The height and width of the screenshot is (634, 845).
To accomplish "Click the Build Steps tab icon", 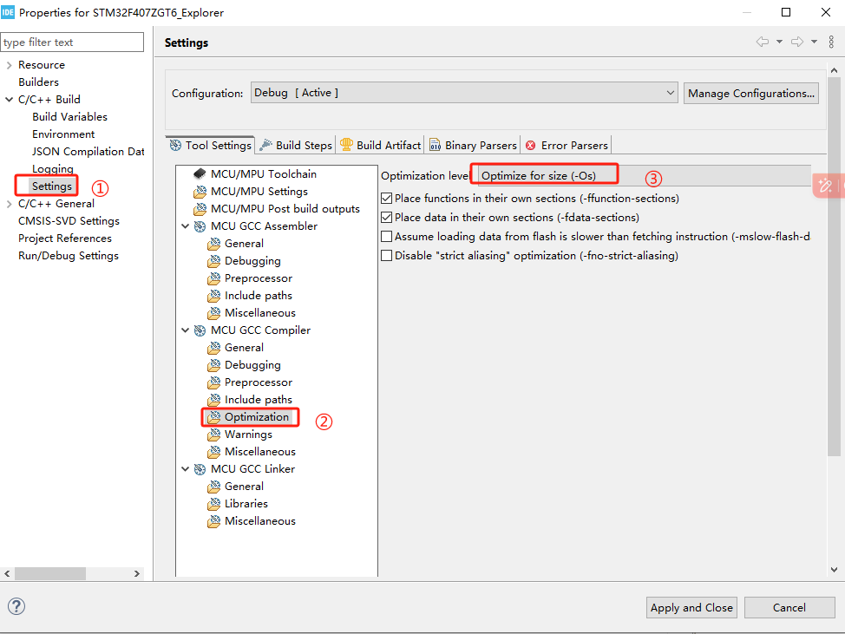I will 265,145.
